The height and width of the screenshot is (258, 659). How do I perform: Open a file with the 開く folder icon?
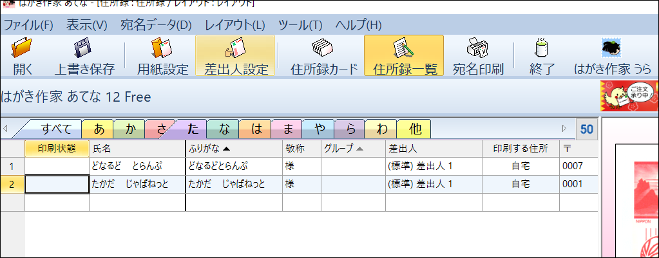tap(23, 56)
